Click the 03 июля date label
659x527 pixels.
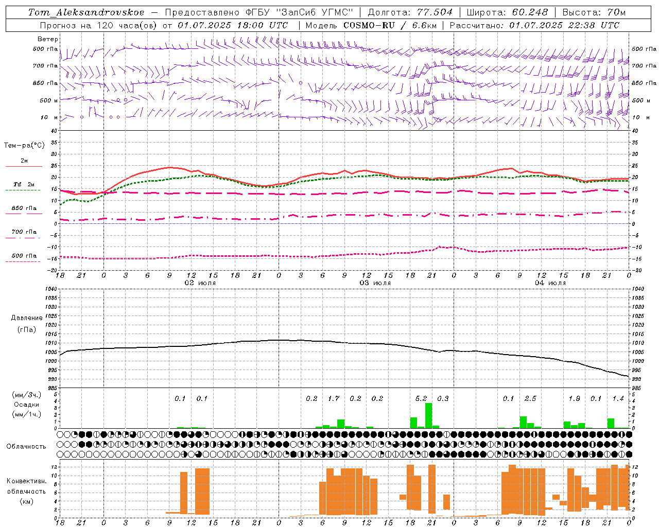(375, 283)
